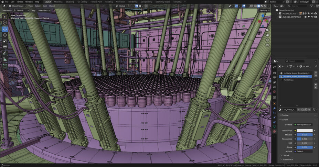This screenshot has width=319, height=167.
Task: Expand PIEZAS_FIJAS collection in outliner
Action: click(x=277, y=14)
